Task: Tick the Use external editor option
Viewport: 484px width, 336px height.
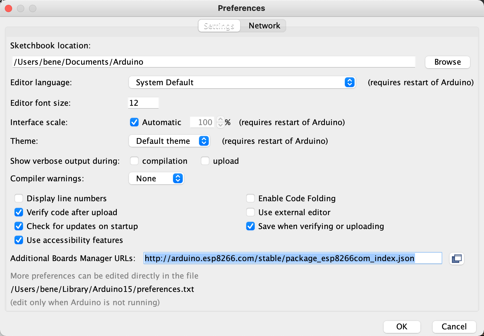Action: click(250, 212)
